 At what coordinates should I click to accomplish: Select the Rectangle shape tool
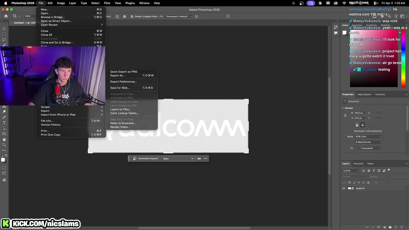tap(4, 134)
